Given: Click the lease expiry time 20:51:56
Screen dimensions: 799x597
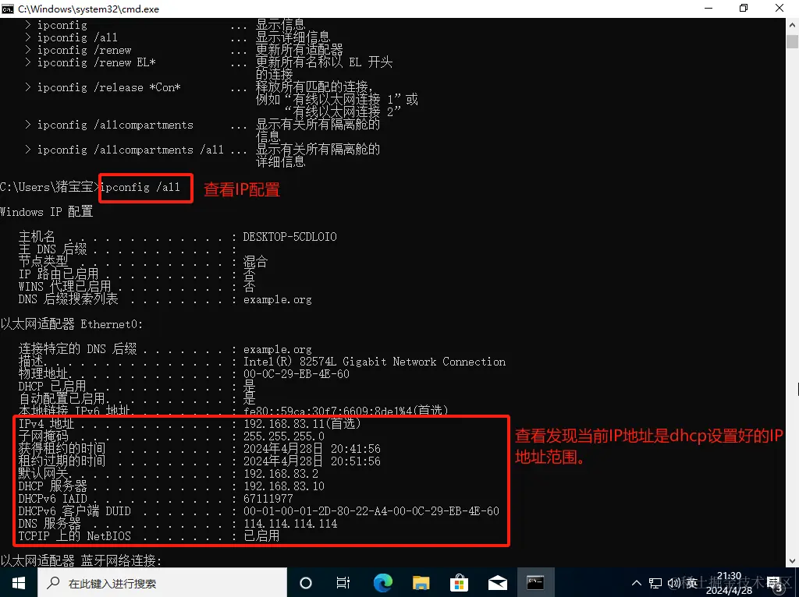Looking at the screenshot, I should (356, 461).
